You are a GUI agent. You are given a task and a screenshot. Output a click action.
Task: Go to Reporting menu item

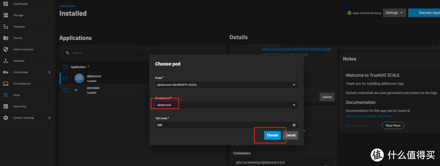tap(20, 107)
